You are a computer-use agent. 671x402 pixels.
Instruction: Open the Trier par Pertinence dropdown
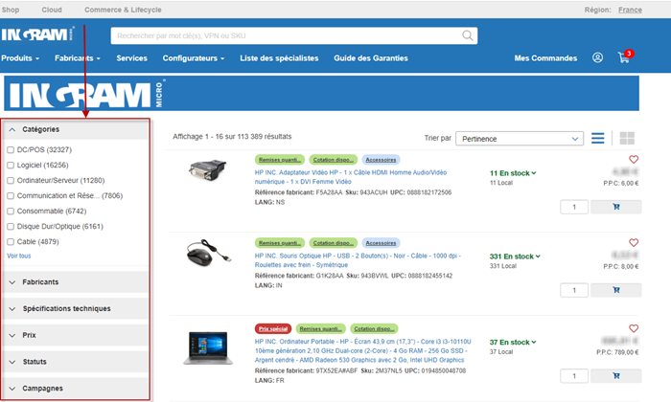pos(520,139)
